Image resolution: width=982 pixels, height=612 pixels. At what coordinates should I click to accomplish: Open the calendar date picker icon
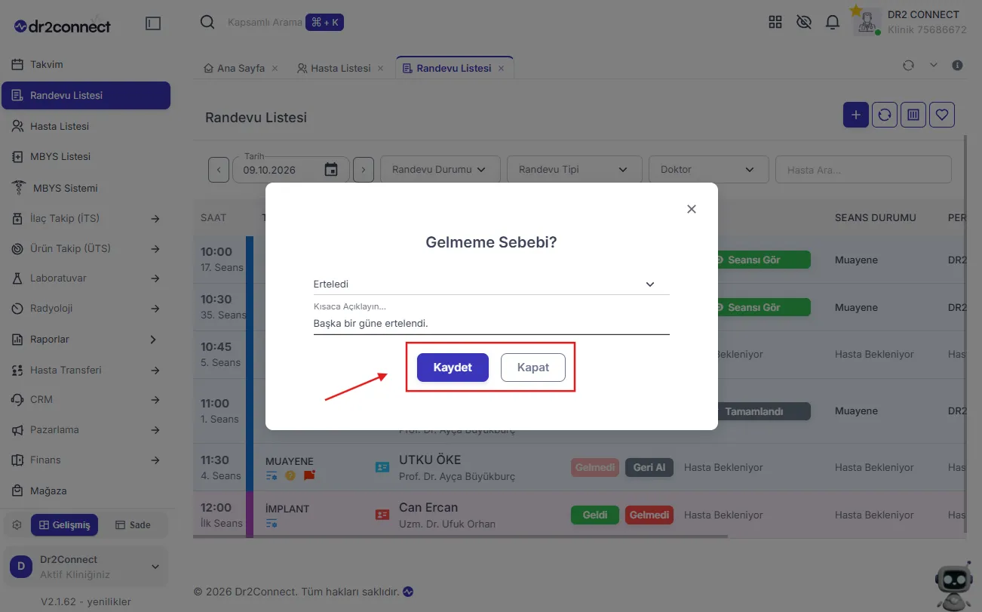(x=331, y=170)
